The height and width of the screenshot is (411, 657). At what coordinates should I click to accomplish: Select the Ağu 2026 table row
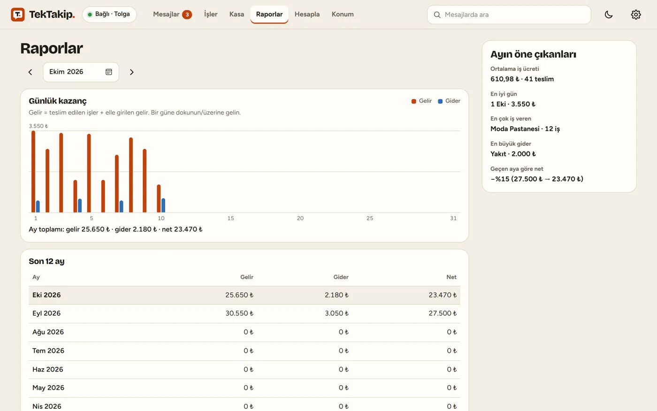[244, 332]
